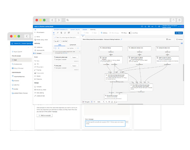
Task: Click the send arrow next to user message
Action: tap(127, 122)
